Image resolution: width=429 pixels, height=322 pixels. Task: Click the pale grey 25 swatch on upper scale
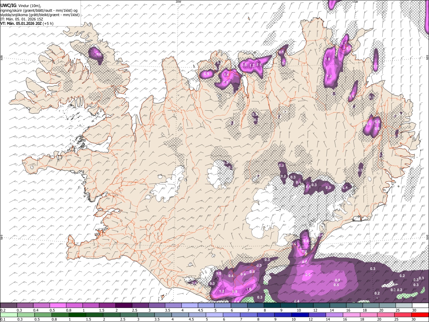point(404,306)
